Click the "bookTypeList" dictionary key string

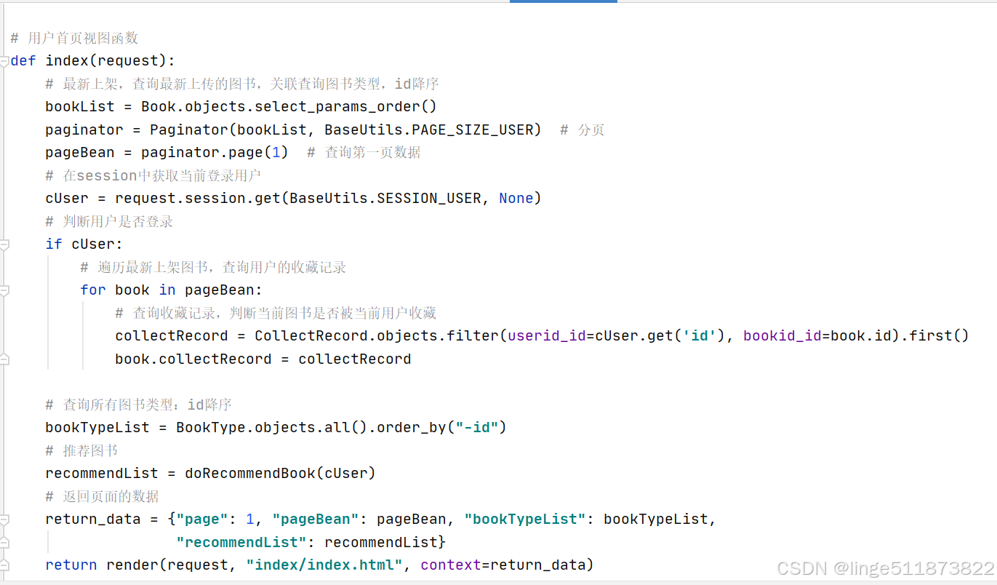pyautogui.click(x=525, y=519)
